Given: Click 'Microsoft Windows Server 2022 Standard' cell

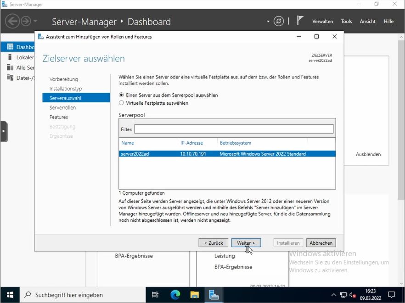Looking at the screenshot, I should [x=263, y=154].
